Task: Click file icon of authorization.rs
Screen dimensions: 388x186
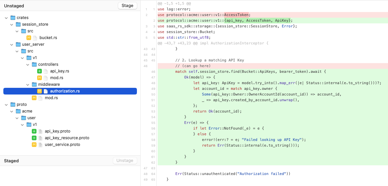Action: [x=46, y=91]
